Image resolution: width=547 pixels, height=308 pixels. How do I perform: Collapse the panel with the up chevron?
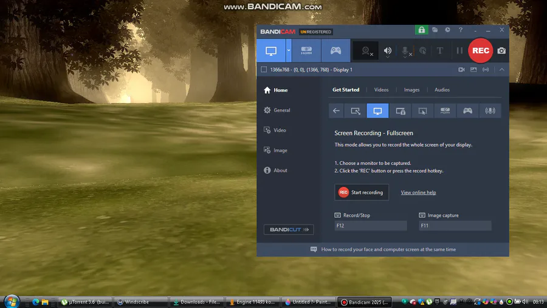pyautogui.click(x=501, y=70)
